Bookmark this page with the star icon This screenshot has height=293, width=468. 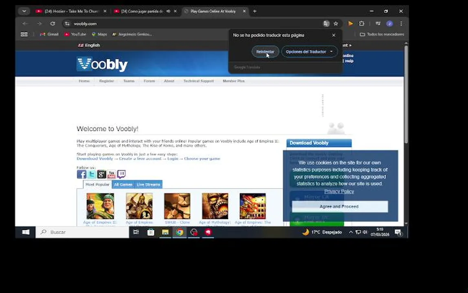click(x=336, y=24)
